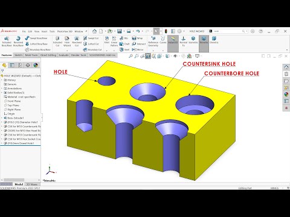Choose the Intersect feature
Viewport: 290px width, 217px height.
(x=139, y=44)
